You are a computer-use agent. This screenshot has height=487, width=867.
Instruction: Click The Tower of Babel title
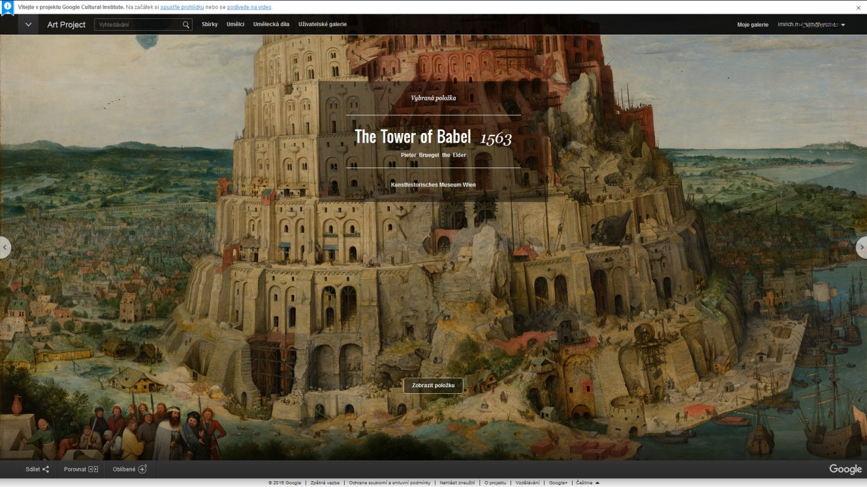coord(413,136)
